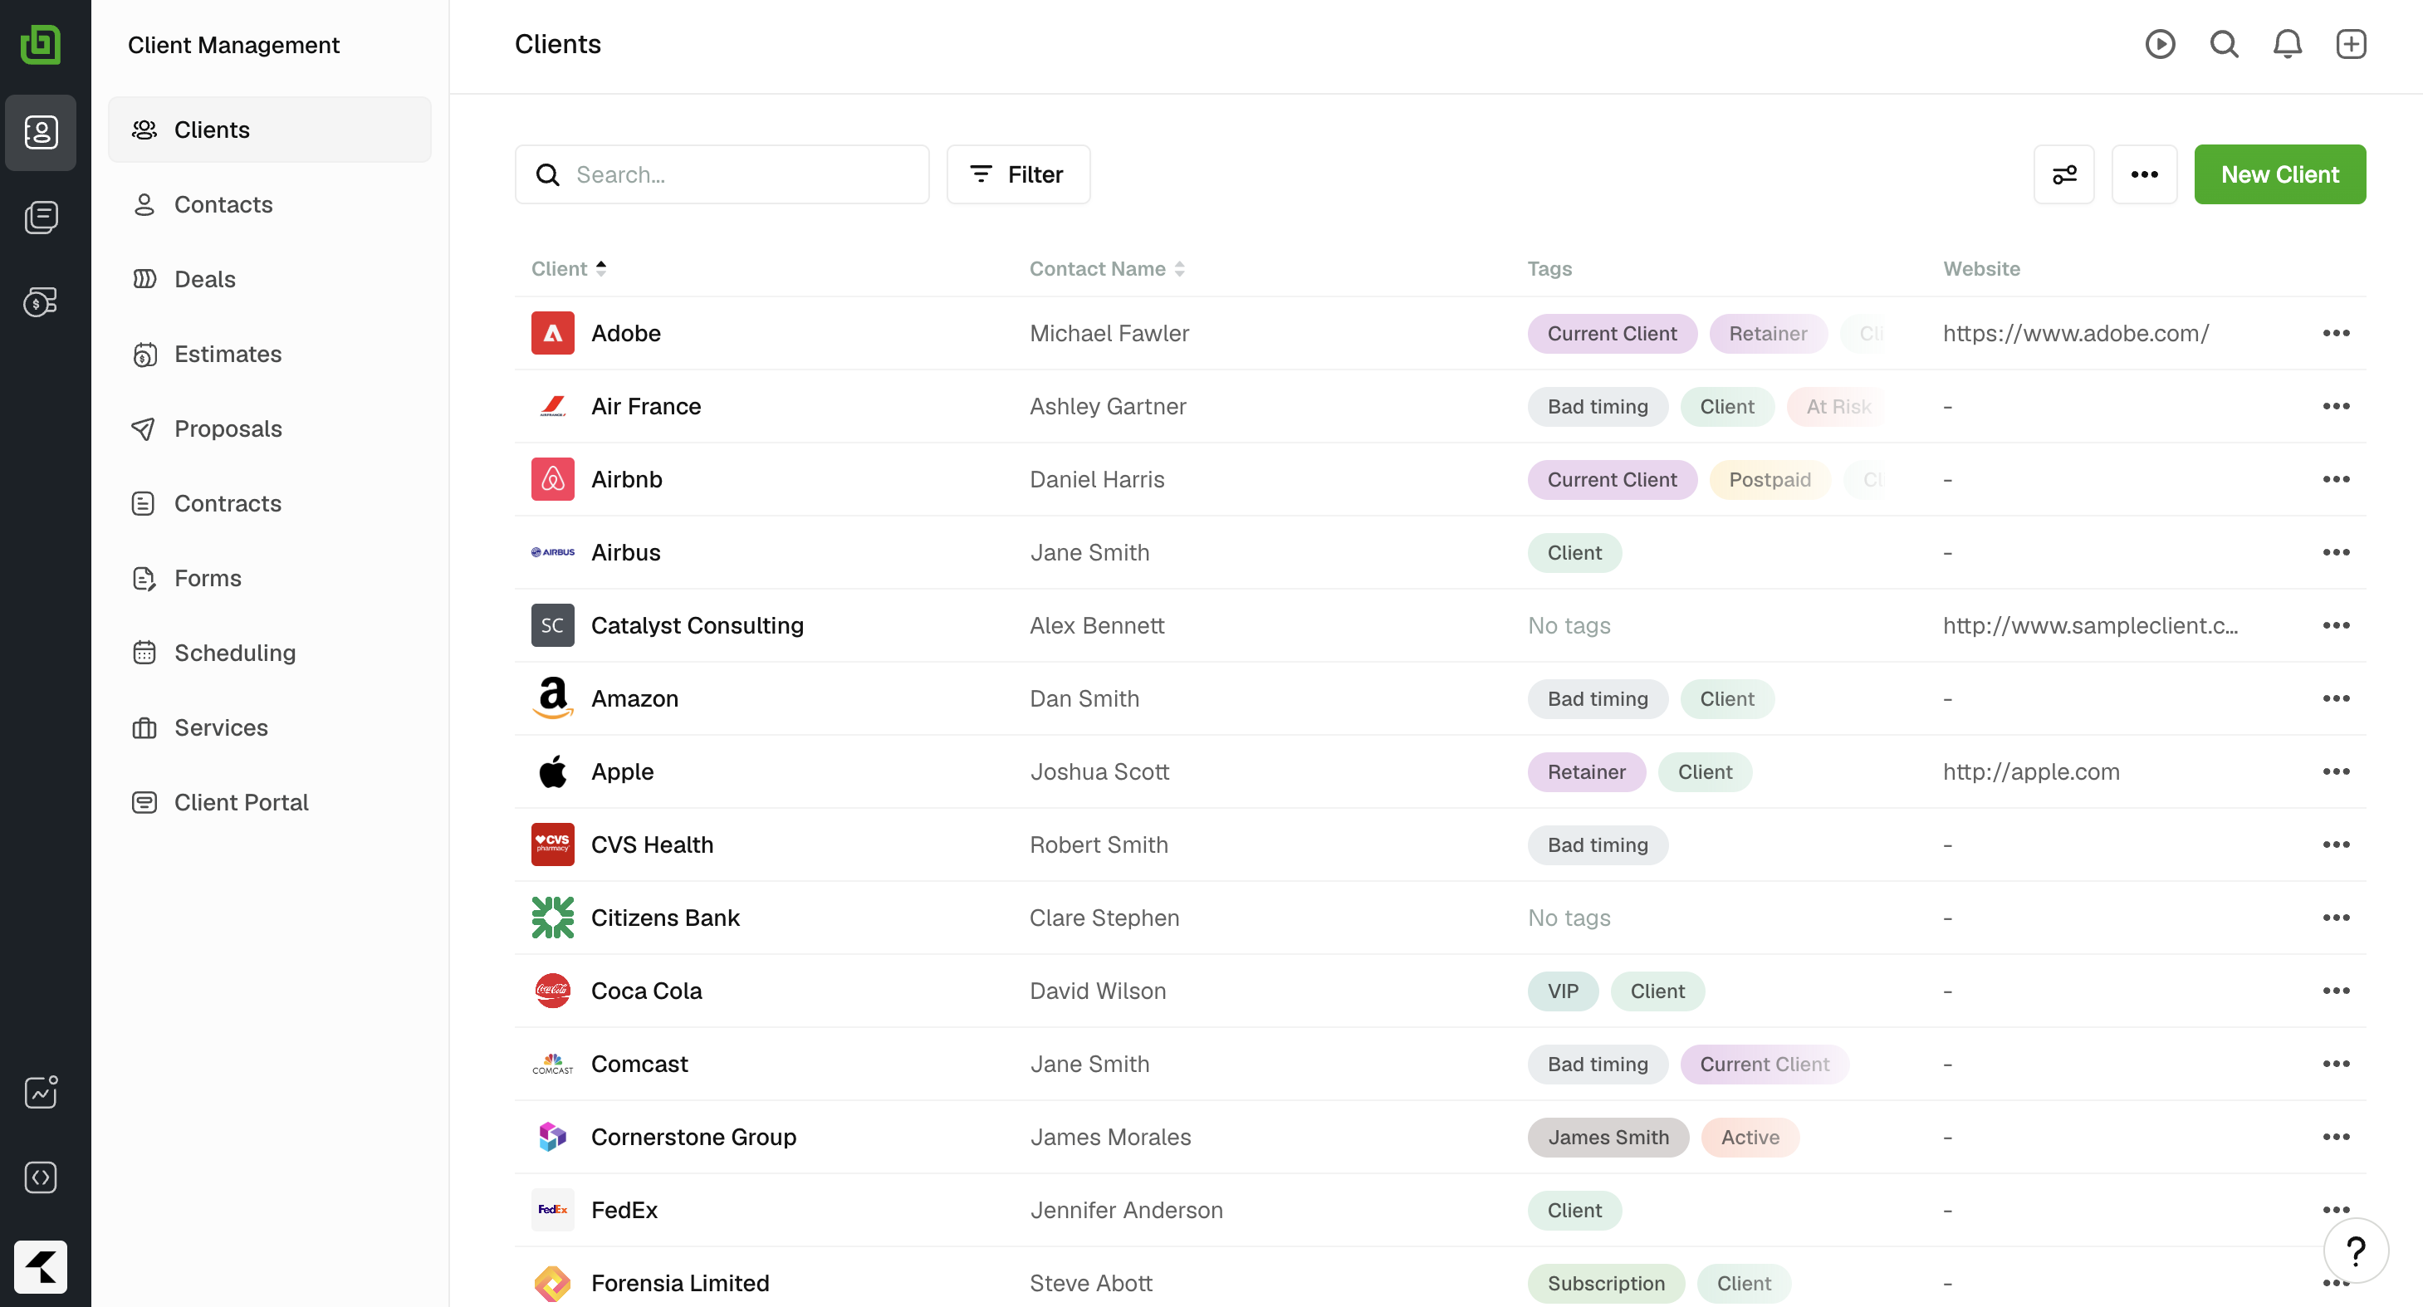Open the Adobe website link
The image size is (2423, 1307).
tap(2075, 334)
